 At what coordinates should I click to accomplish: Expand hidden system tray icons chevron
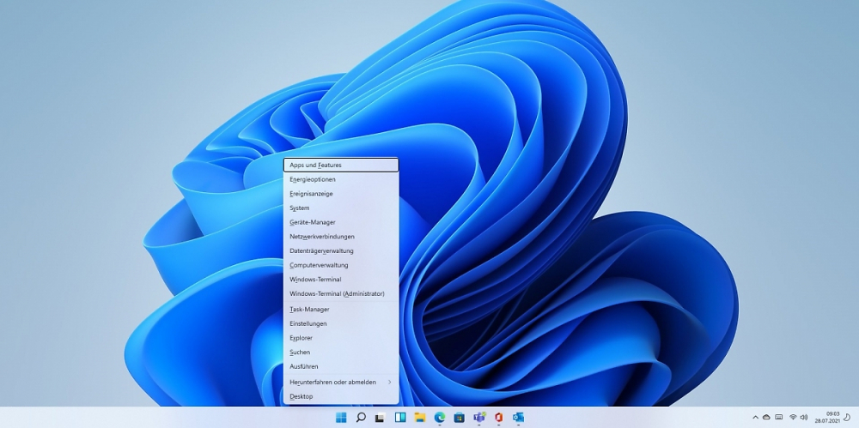pos(755,418)
